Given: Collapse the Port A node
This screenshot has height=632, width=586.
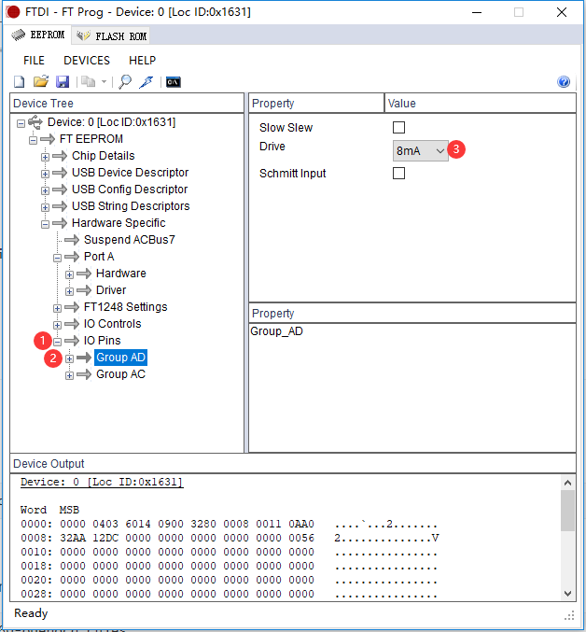Looking at the screenshot, I should [57, 258].
